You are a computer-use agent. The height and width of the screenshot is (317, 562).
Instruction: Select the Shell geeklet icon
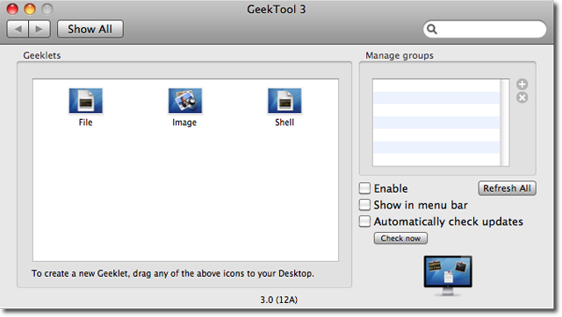(x=285, y=101)
